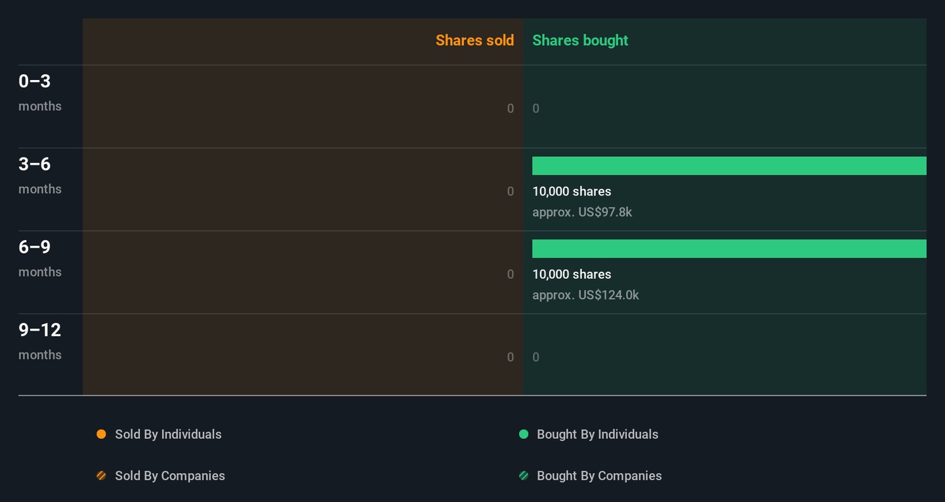Select the green 3–6 months bought bar
The width and height of the screenshot is (945, 502).
[x=728, y=166]
